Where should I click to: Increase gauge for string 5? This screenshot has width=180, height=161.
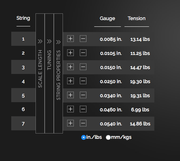pos(70,95)
